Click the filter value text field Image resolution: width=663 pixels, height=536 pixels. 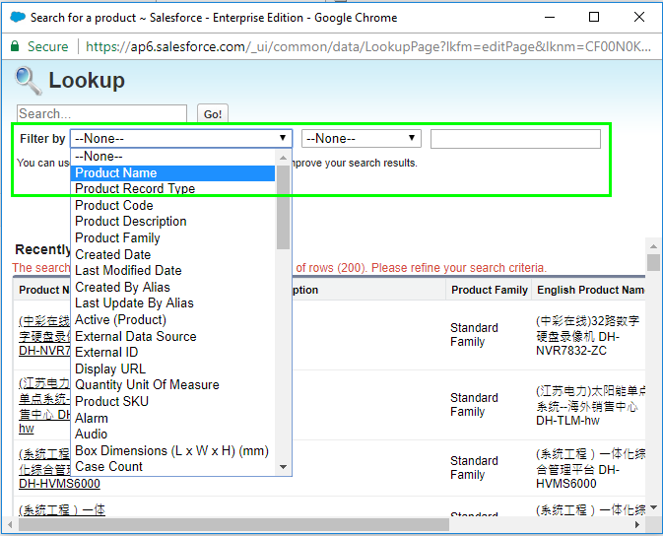pyautogui.click(x=515, y=139)
